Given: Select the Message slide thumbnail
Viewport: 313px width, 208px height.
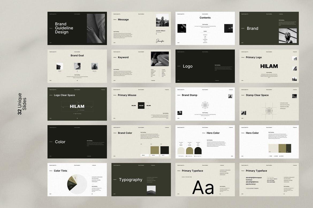Looking at the screenshot, I should tap(141, 28).
